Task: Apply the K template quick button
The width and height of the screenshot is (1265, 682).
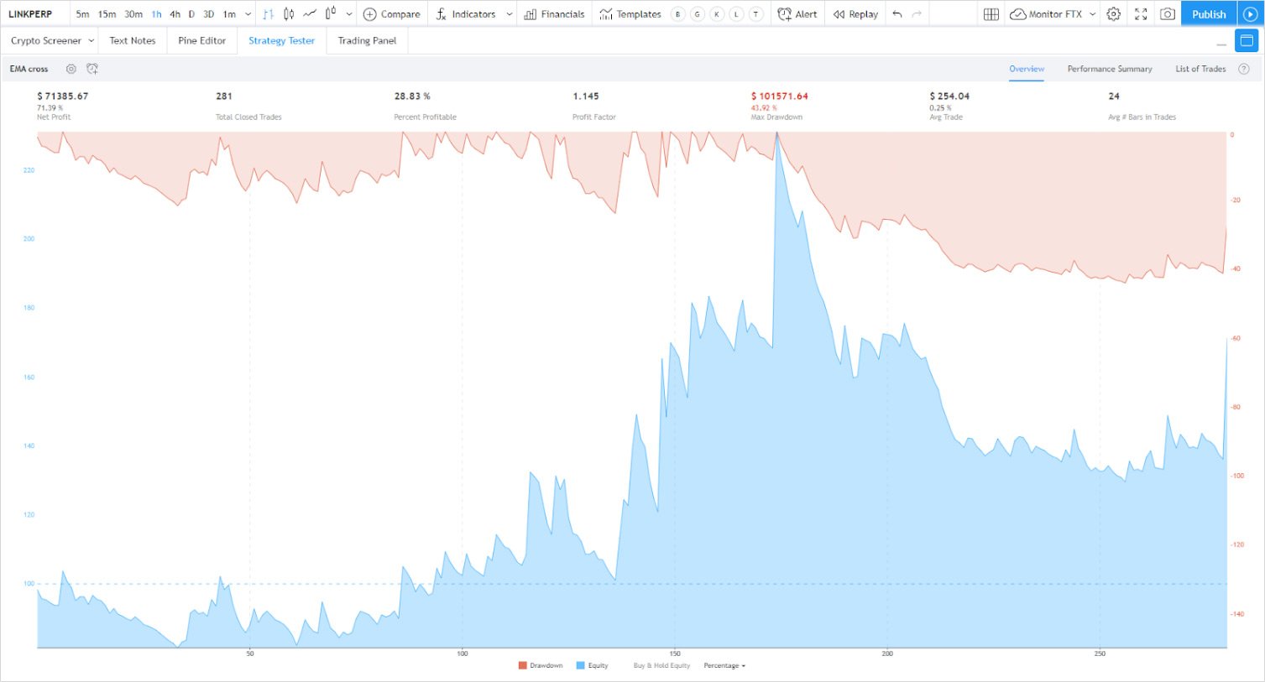Action: [717, 14]
